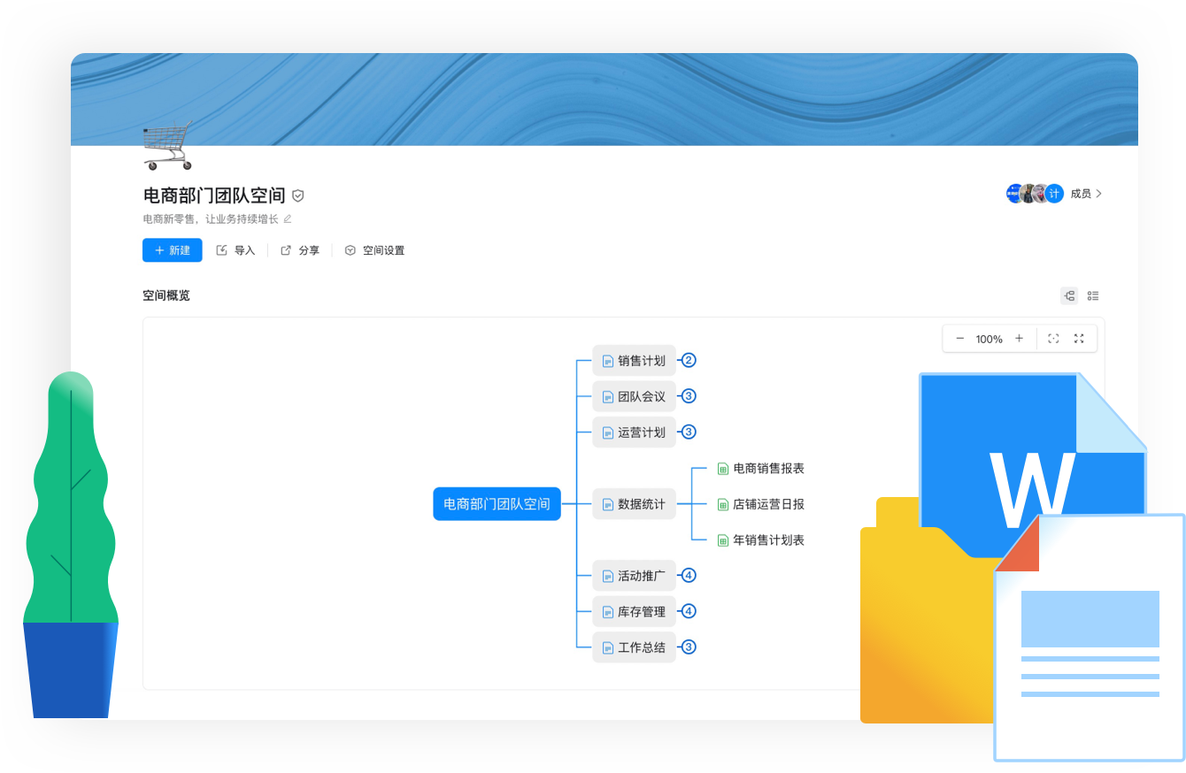Enter fullscreen mind map view
The width and height of the screenshot is (1186, 773).
coord(1079,339)
